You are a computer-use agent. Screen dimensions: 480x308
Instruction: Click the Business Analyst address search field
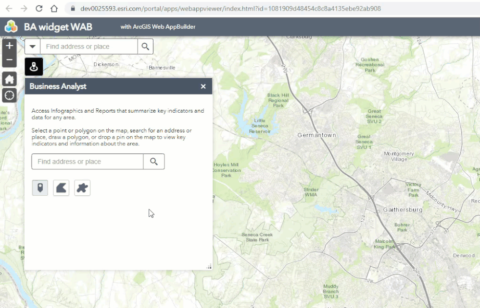(87, 162)
